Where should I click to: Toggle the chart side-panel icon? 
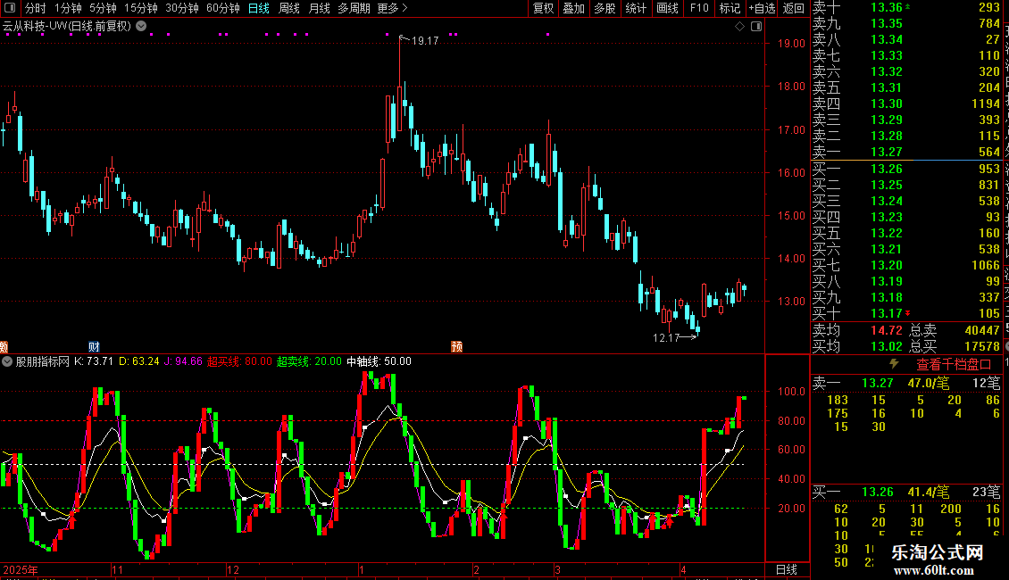coord(756,27)
